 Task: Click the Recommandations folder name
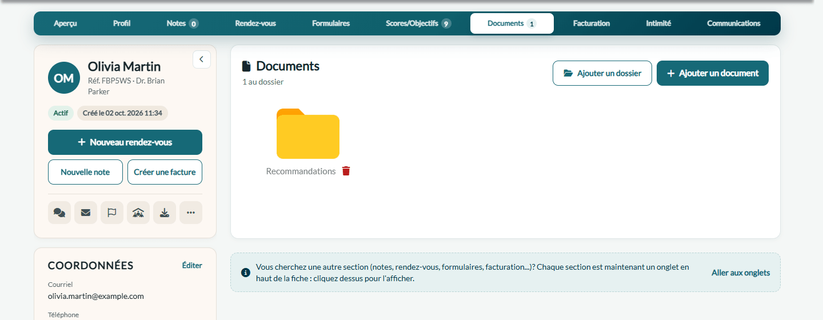coord(301,171)
